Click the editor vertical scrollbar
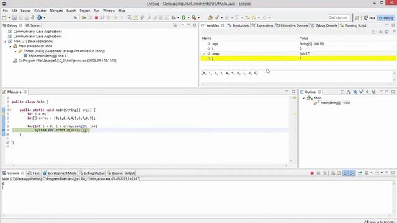The image size is (397, 223). (291, 129)
